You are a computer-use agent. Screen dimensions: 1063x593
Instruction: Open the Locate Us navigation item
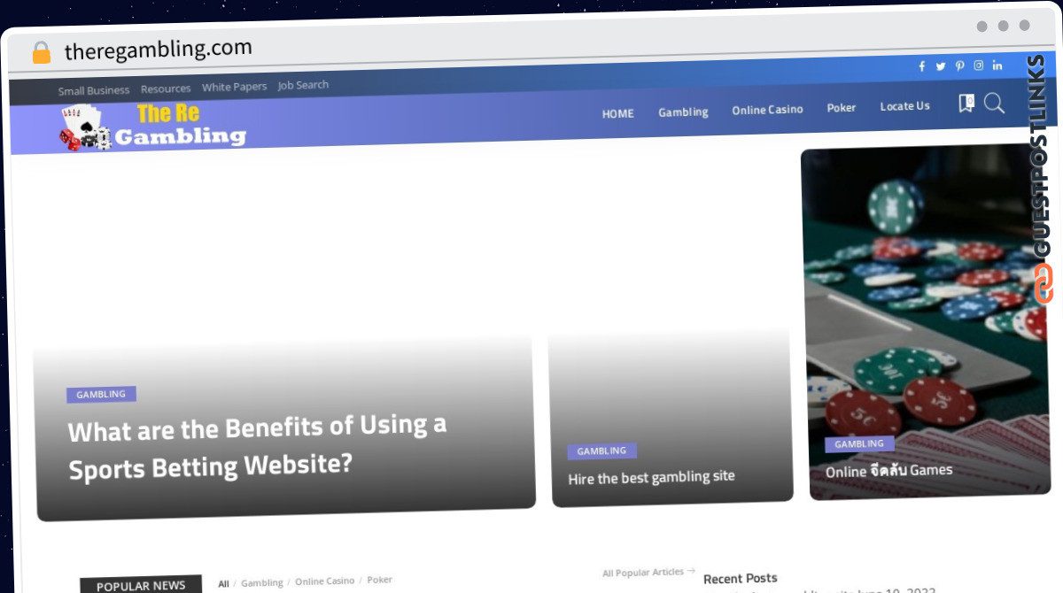click(x=904, y=106)
